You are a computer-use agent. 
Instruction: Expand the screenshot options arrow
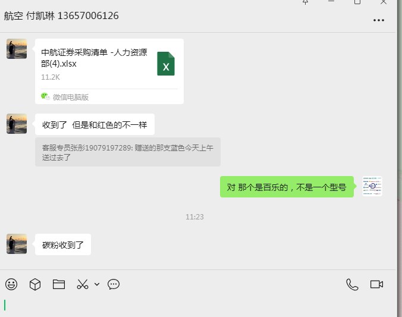97,284
